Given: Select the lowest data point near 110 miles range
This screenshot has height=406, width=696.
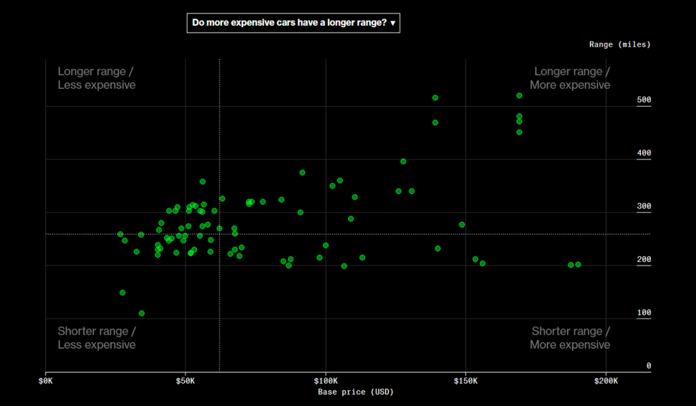Looking at the screenshot, I should click(141, 313).
